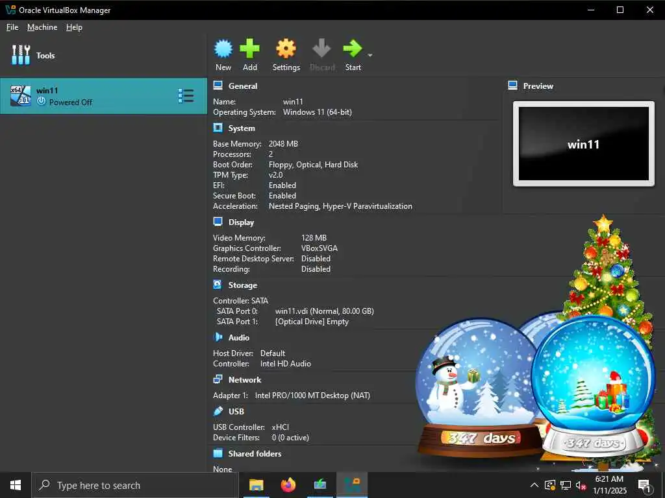Click the 'VBoxSVGA' graphics controller value
This screenshot has height=498, width=665.
pyautogui.click(x=320, y=248)
